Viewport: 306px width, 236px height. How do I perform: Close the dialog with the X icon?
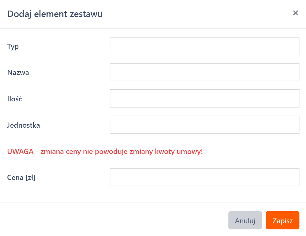tap(295, 13)
